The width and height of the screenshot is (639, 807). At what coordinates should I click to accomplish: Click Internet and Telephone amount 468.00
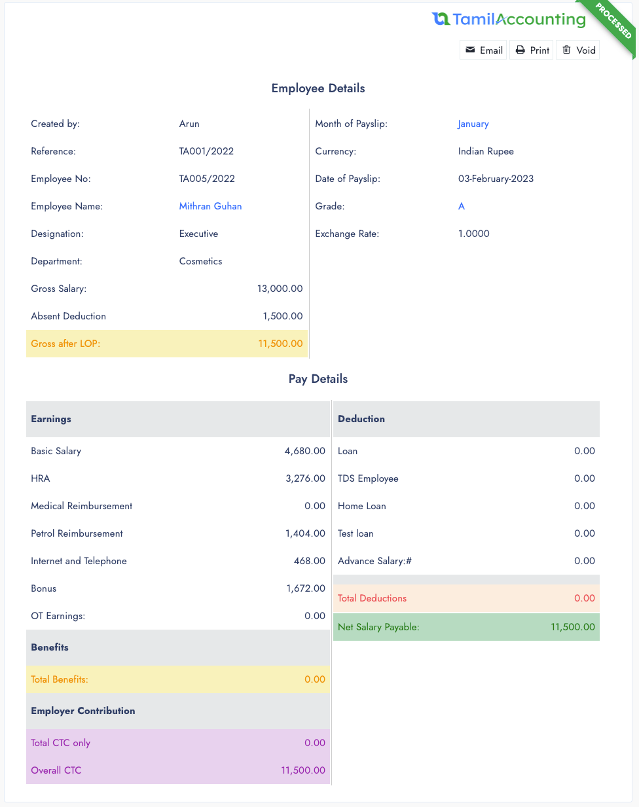(x=310, y=561)
